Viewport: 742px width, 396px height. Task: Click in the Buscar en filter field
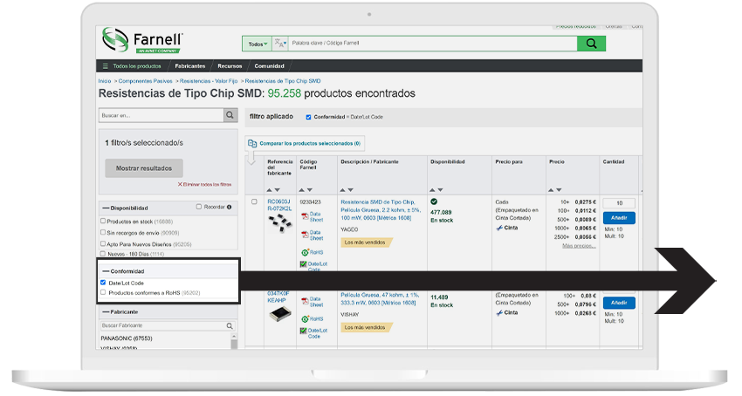[x=161, y=115]
